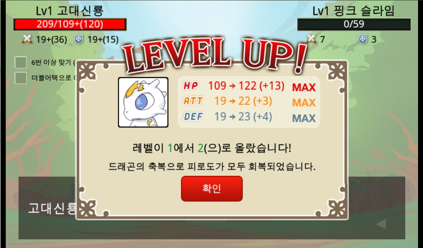Click the Lv1 핑크 슬라임 enemy name
Viewport: 423px width, 248px height.
tap(353, 11)
